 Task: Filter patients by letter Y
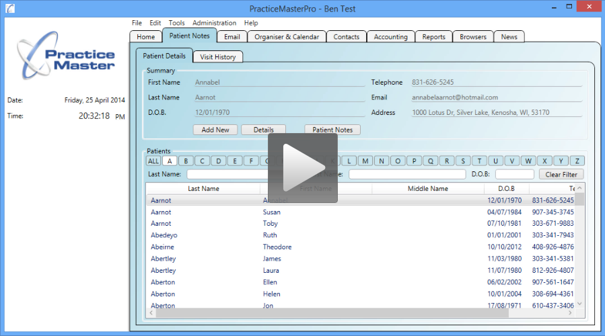(561, 161)
